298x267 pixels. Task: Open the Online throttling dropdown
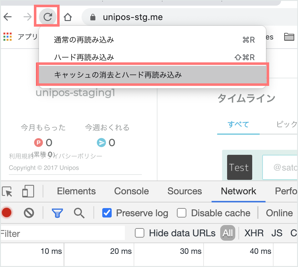(279, 213)
